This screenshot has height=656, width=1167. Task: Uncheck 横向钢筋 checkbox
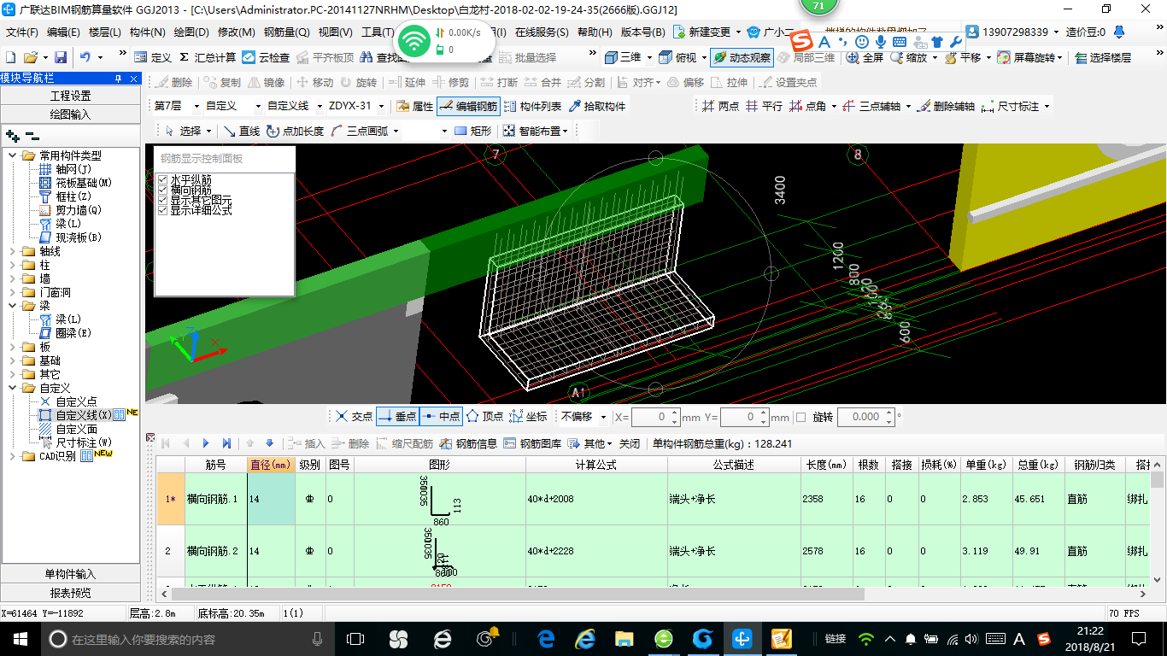tap(163, 190)
